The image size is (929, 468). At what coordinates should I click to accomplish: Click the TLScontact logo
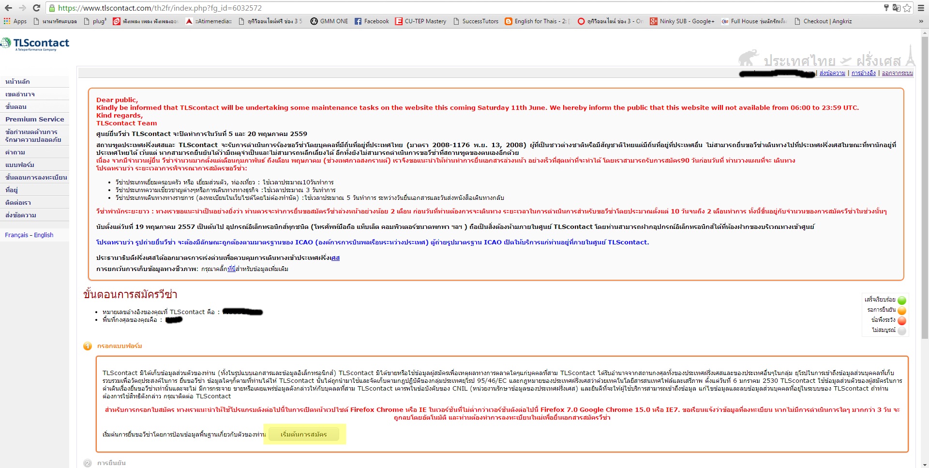coord(35,44)
